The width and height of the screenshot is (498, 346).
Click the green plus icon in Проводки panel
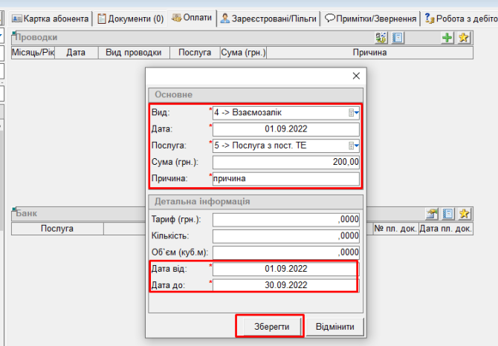447,38
